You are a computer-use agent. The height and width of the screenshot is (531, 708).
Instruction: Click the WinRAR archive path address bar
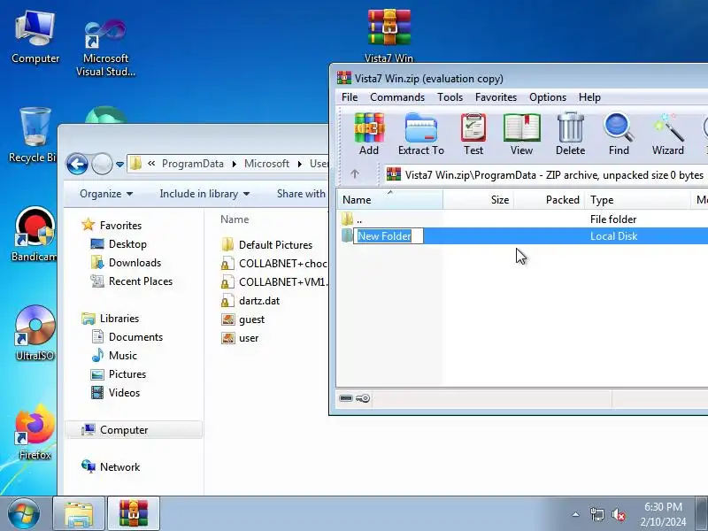click(546, 174)
